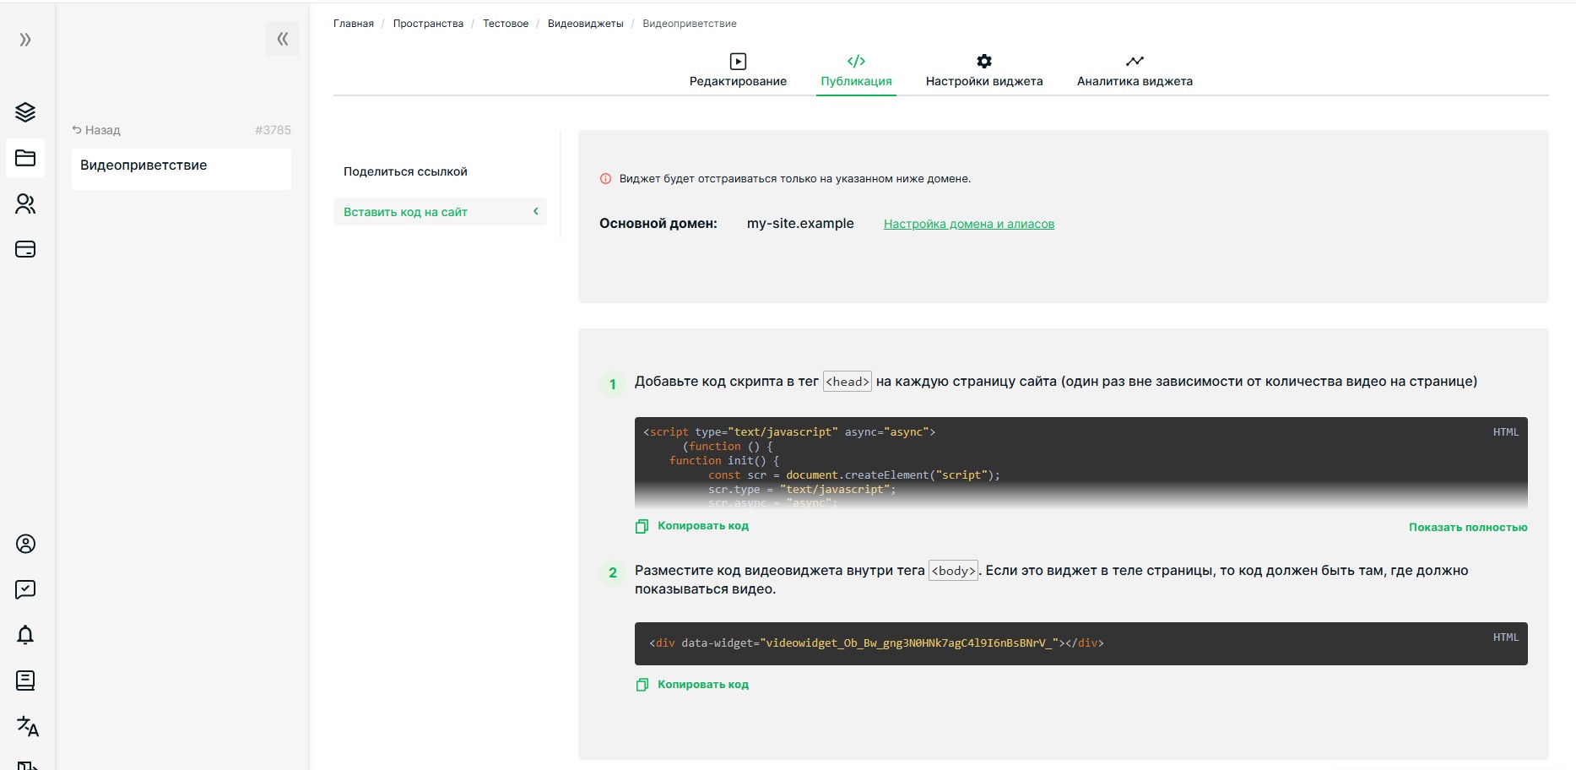Click HTML label on div code block
The image size is (1576, 770).
1506,637
